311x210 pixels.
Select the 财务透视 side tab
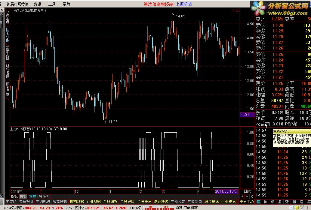pyautogui.click(x=7, y=71)
